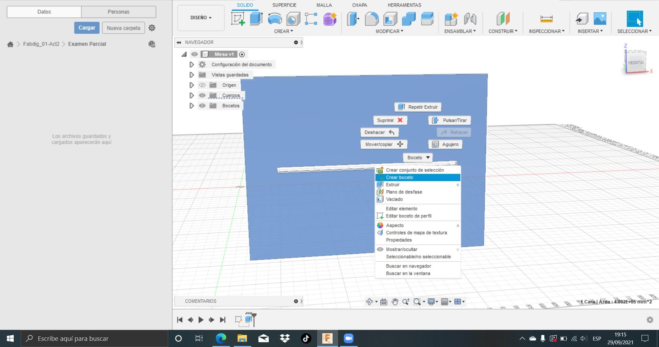Show the hidden Origen folder
This screenshot has width=659, height=347.
pyautogui.click(x=202, y=85)
